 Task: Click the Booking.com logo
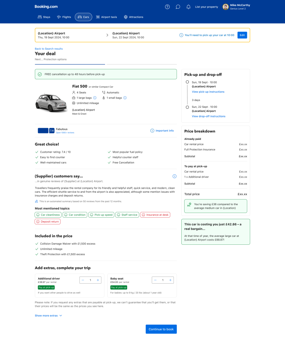point(46,7)
